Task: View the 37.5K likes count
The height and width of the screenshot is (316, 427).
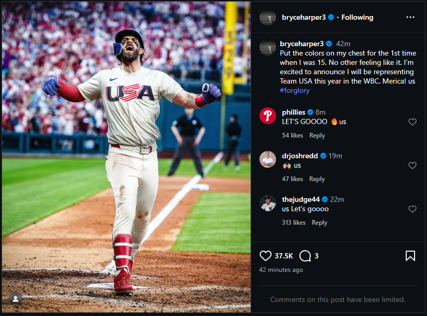Action: [x=284, y=256]
